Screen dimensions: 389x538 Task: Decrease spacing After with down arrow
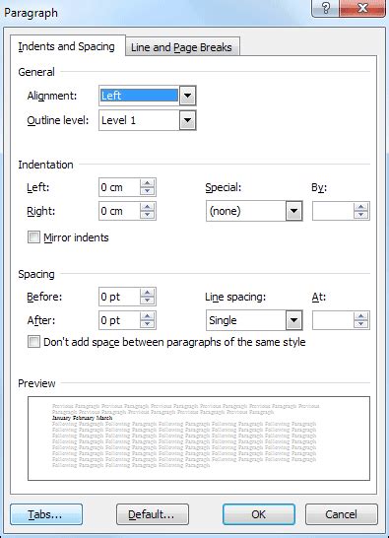(x=148, y=324)
